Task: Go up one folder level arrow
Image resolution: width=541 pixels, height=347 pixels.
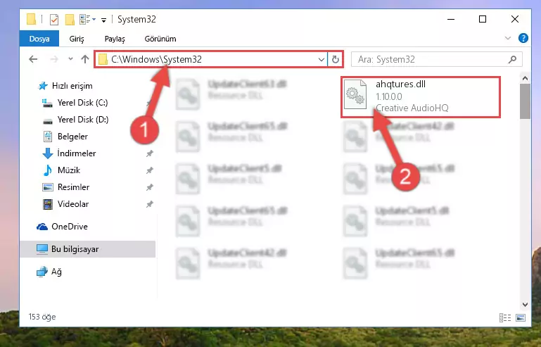Action: (x=85, y=59)
